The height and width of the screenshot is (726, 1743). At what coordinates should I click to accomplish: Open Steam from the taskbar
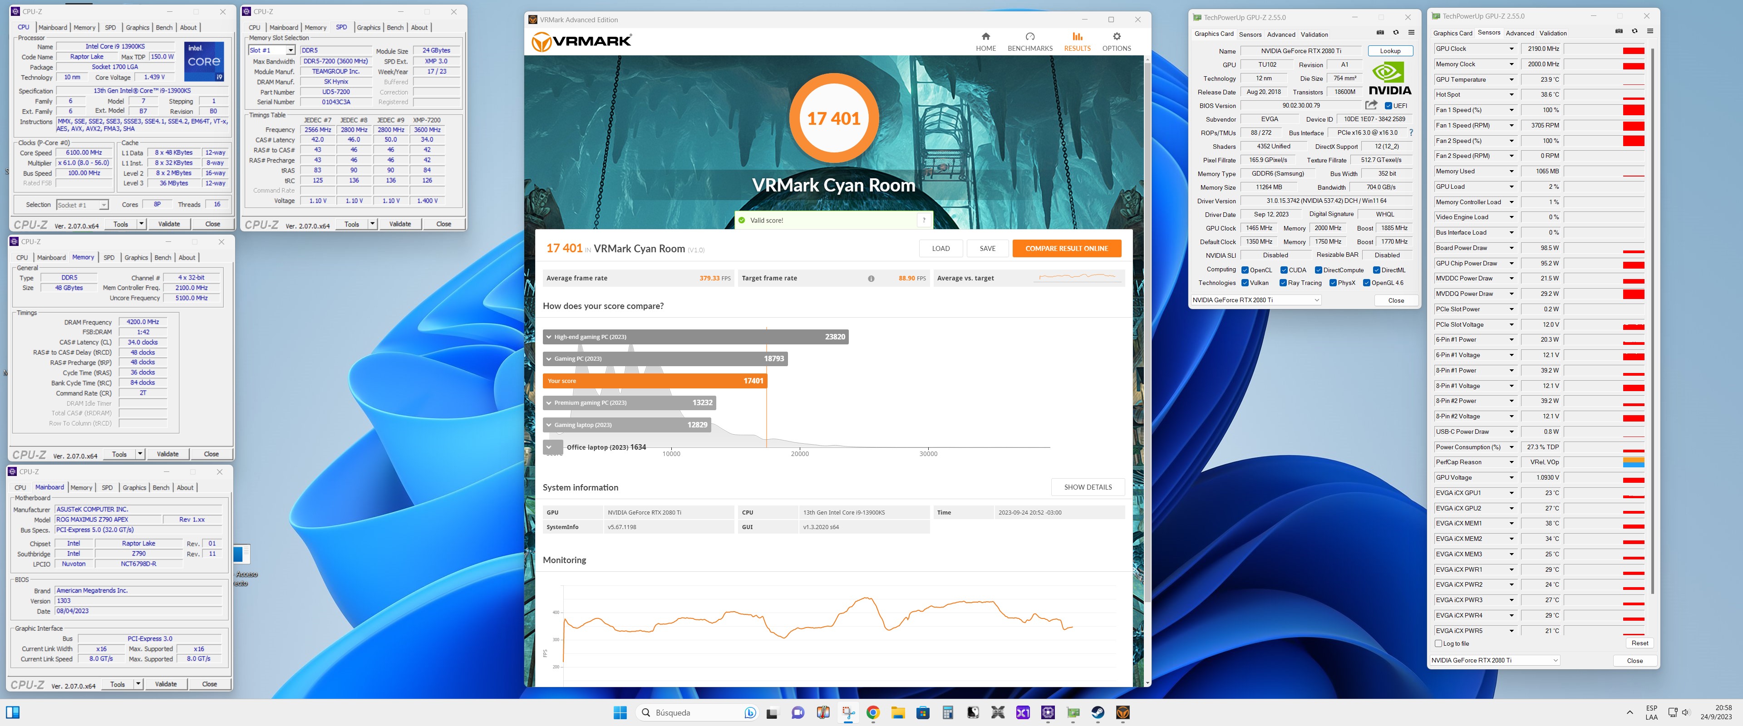click(x=1098, y=712)
